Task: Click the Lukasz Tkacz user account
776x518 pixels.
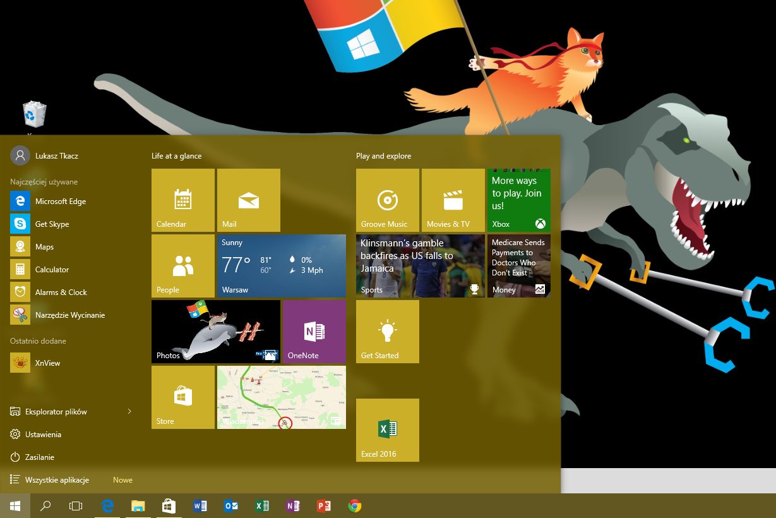Action: coord(45,155)
